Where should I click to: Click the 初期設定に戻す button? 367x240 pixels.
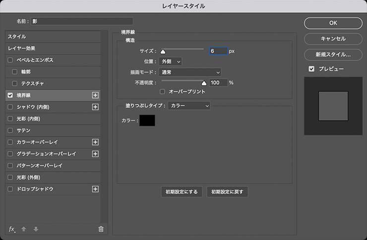coord(227,192)
